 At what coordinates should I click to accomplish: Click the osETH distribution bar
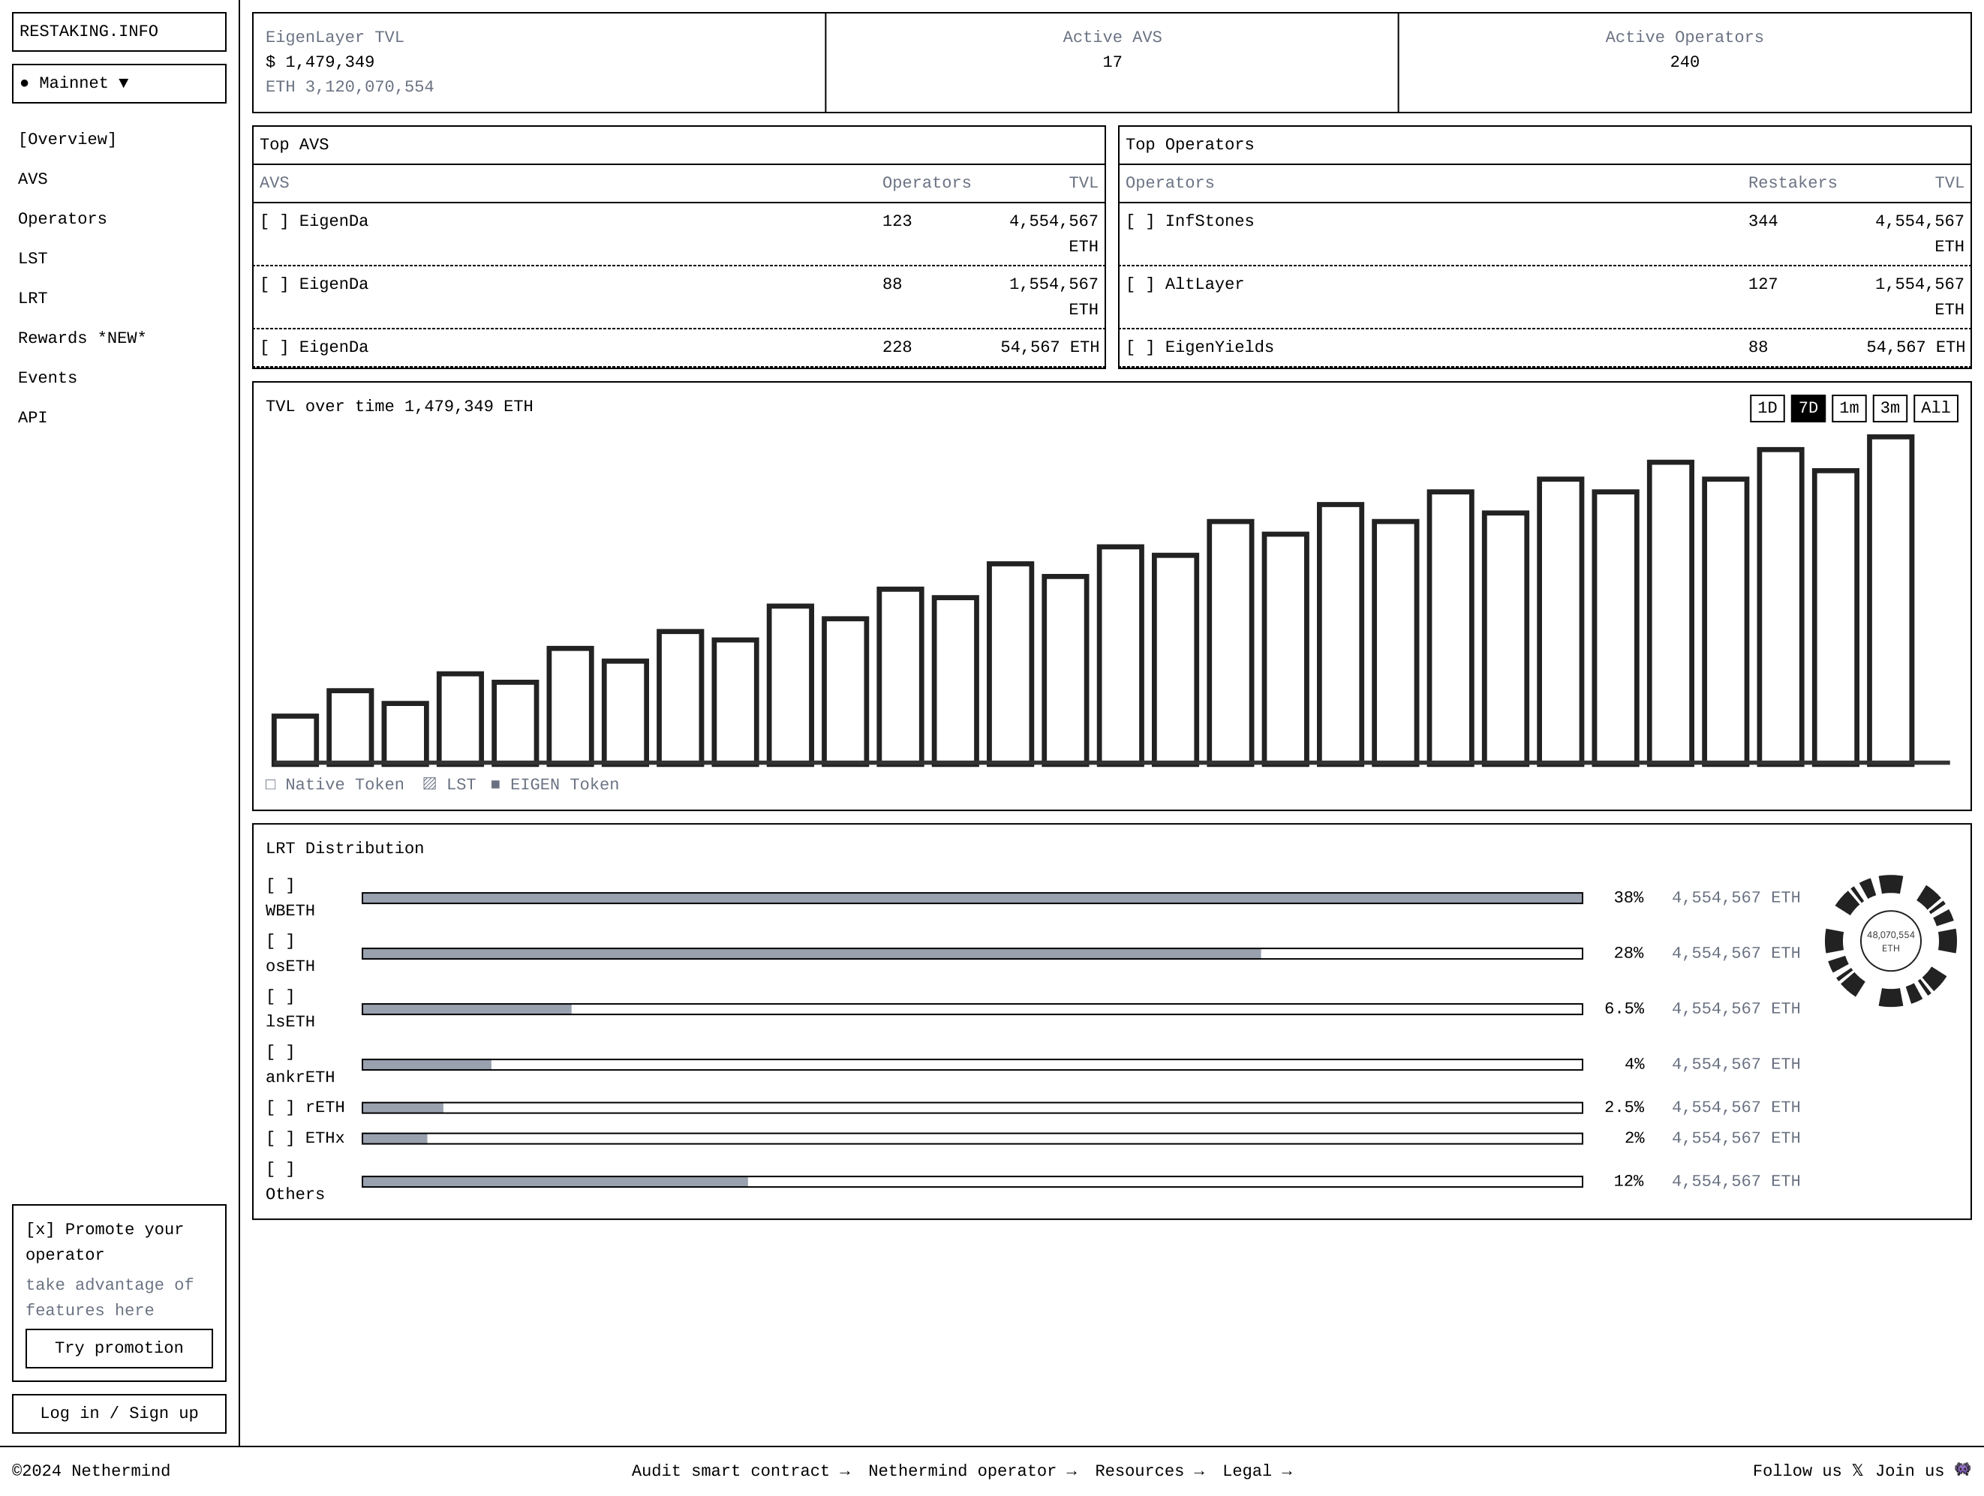coord(972,954)
